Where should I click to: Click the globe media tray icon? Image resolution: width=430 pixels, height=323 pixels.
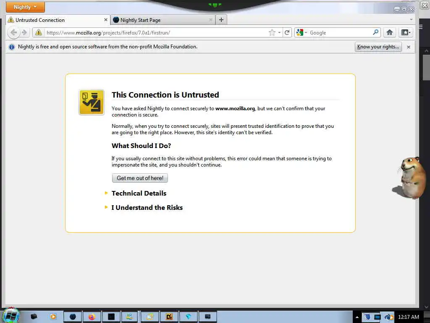[389, 317]
